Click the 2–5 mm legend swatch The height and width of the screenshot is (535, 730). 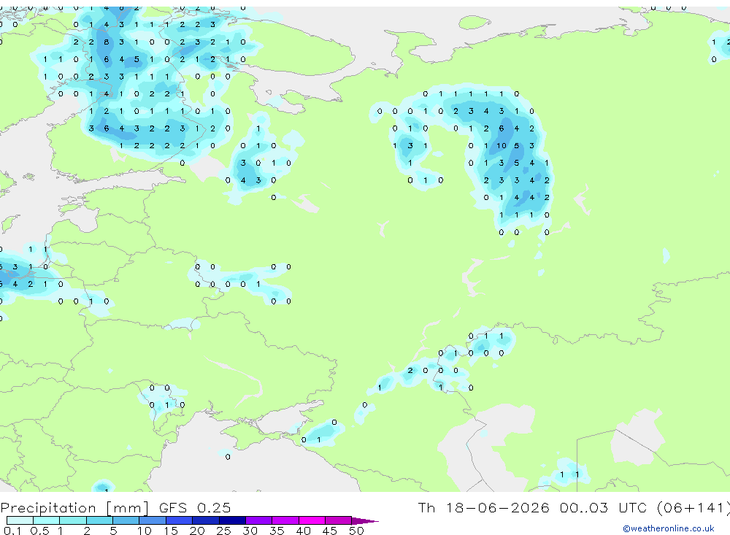coord(99,520)
